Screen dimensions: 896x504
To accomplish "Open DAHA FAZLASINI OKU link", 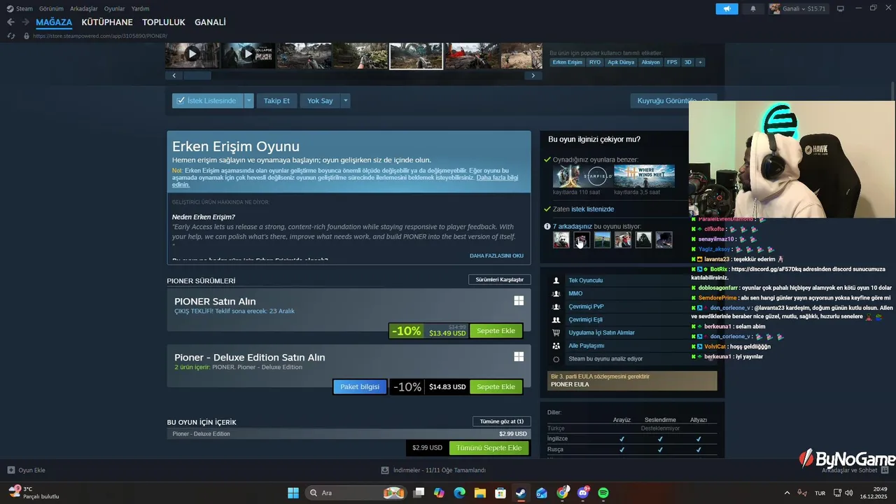I will coord(496,256).
